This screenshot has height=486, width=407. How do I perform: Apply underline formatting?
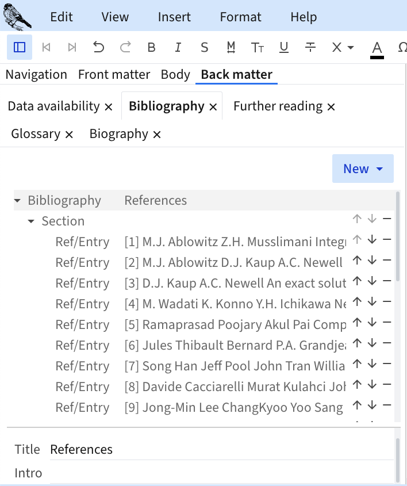tap(283, 47)
